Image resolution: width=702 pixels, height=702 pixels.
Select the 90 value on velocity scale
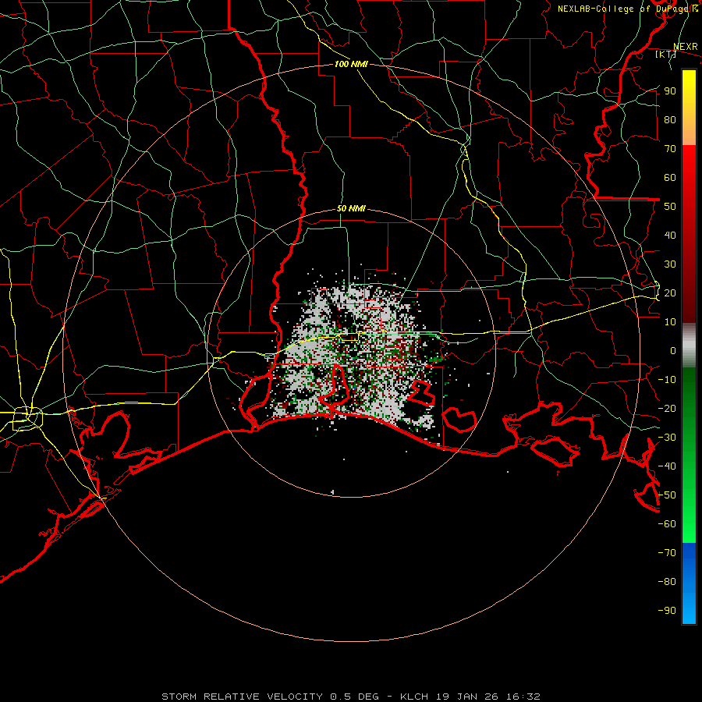(670, 91)
